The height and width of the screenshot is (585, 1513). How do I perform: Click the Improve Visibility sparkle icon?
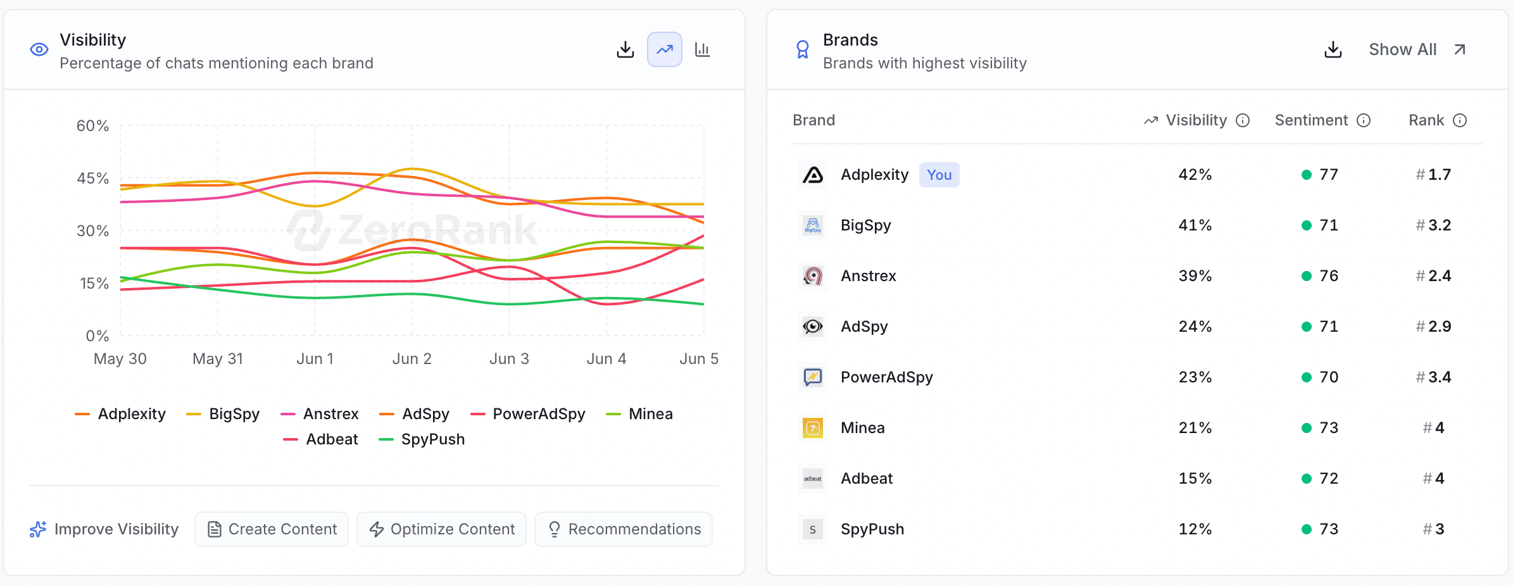tap(38, 529)
